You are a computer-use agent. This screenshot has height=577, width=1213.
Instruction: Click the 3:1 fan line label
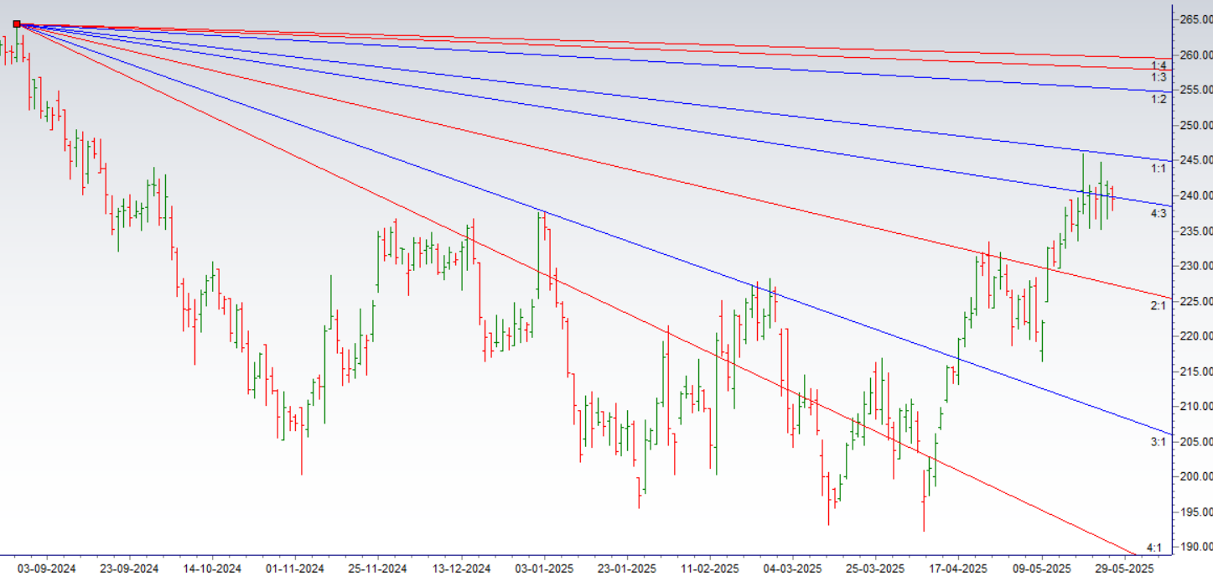(x=1159, y=441)
